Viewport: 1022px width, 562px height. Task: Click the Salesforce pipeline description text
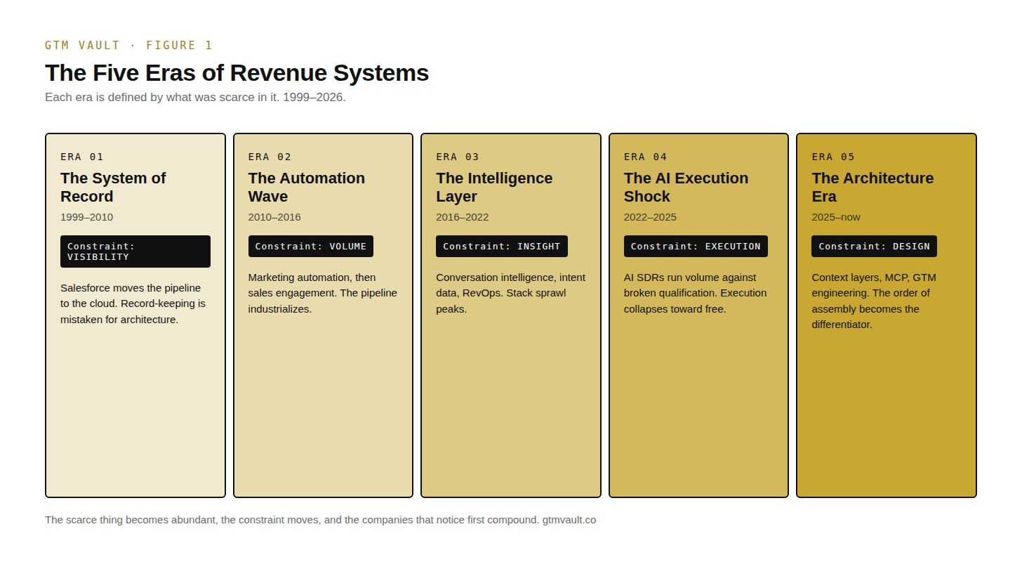click(133, 303)
